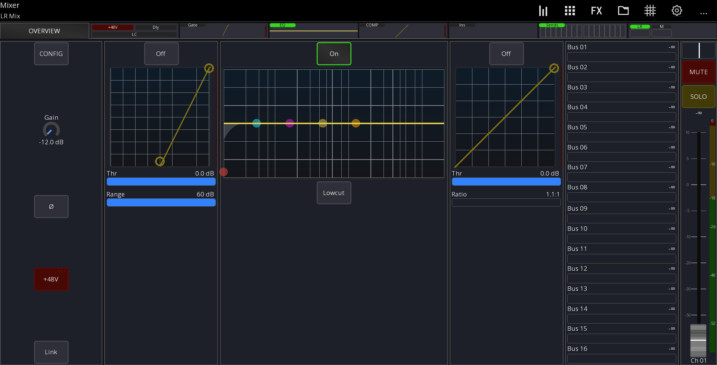This screenshot has height=365, width=717.
Task: Toggle the compressor Off button
Action: point(506,54)
